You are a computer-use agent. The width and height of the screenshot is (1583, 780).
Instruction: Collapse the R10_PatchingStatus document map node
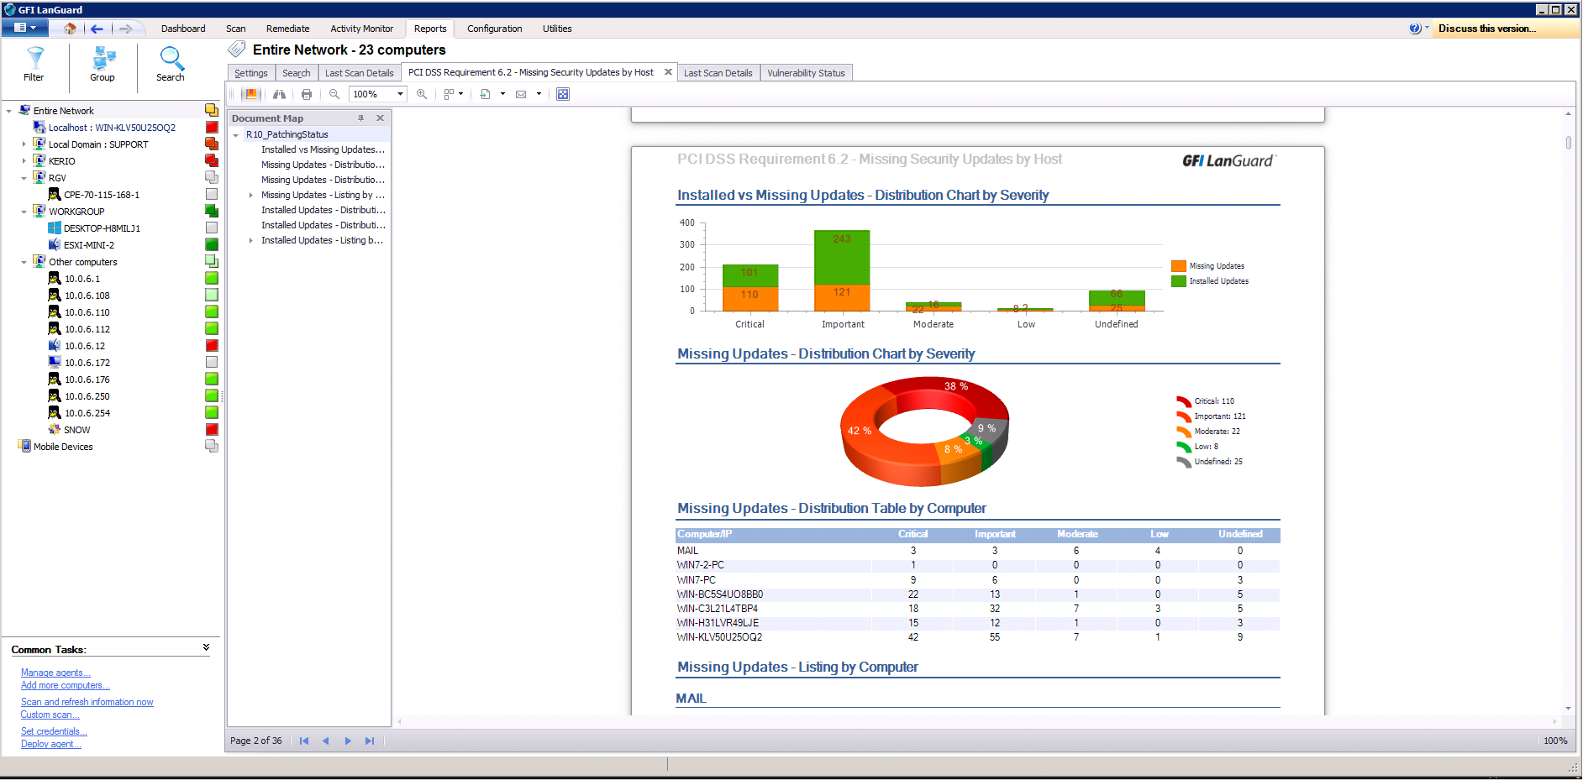pyautogui.click(x=236, y=134)
